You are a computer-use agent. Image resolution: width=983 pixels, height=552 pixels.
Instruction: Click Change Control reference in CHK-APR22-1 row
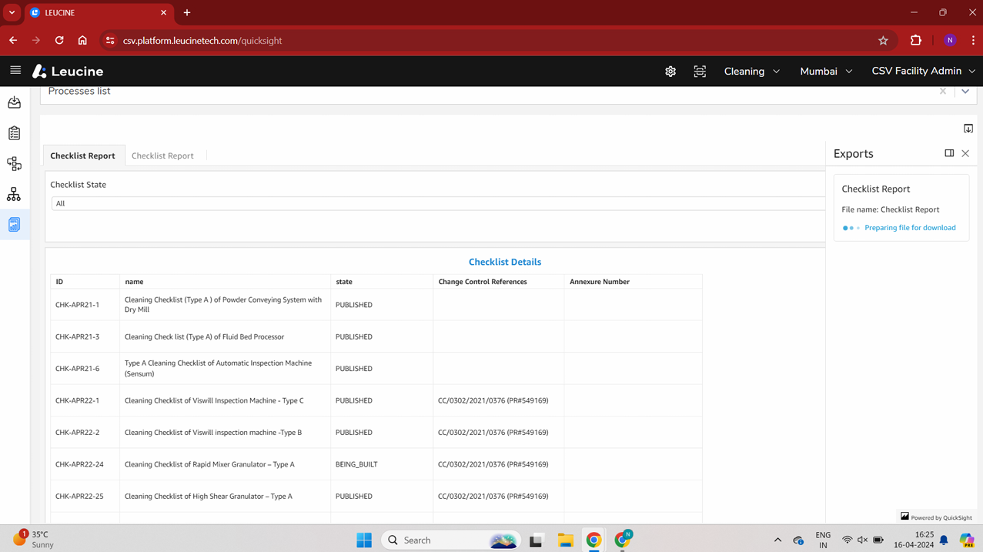(x=493, y=400)
